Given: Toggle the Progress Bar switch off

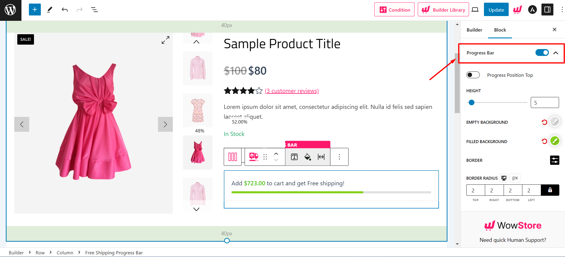Looking at the screenshot, I should 542,53.
